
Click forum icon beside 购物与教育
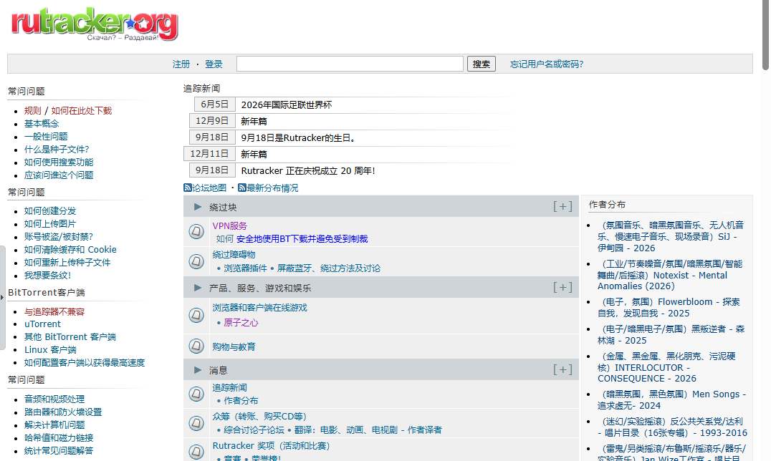pos(196,346)
